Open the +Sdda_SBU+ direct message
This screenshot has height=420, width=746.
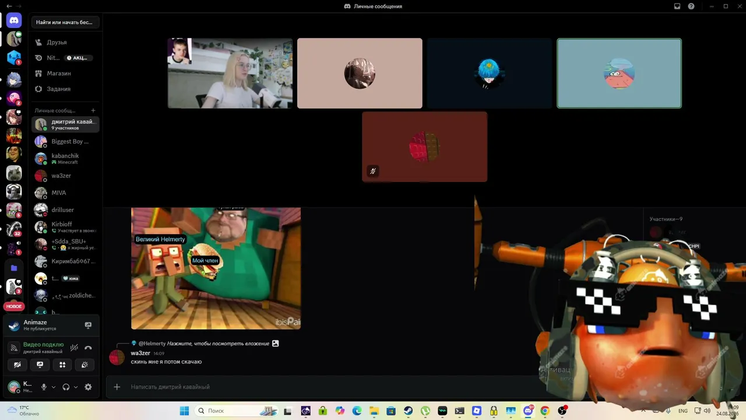pyautogui.click(x=65, y=244)
